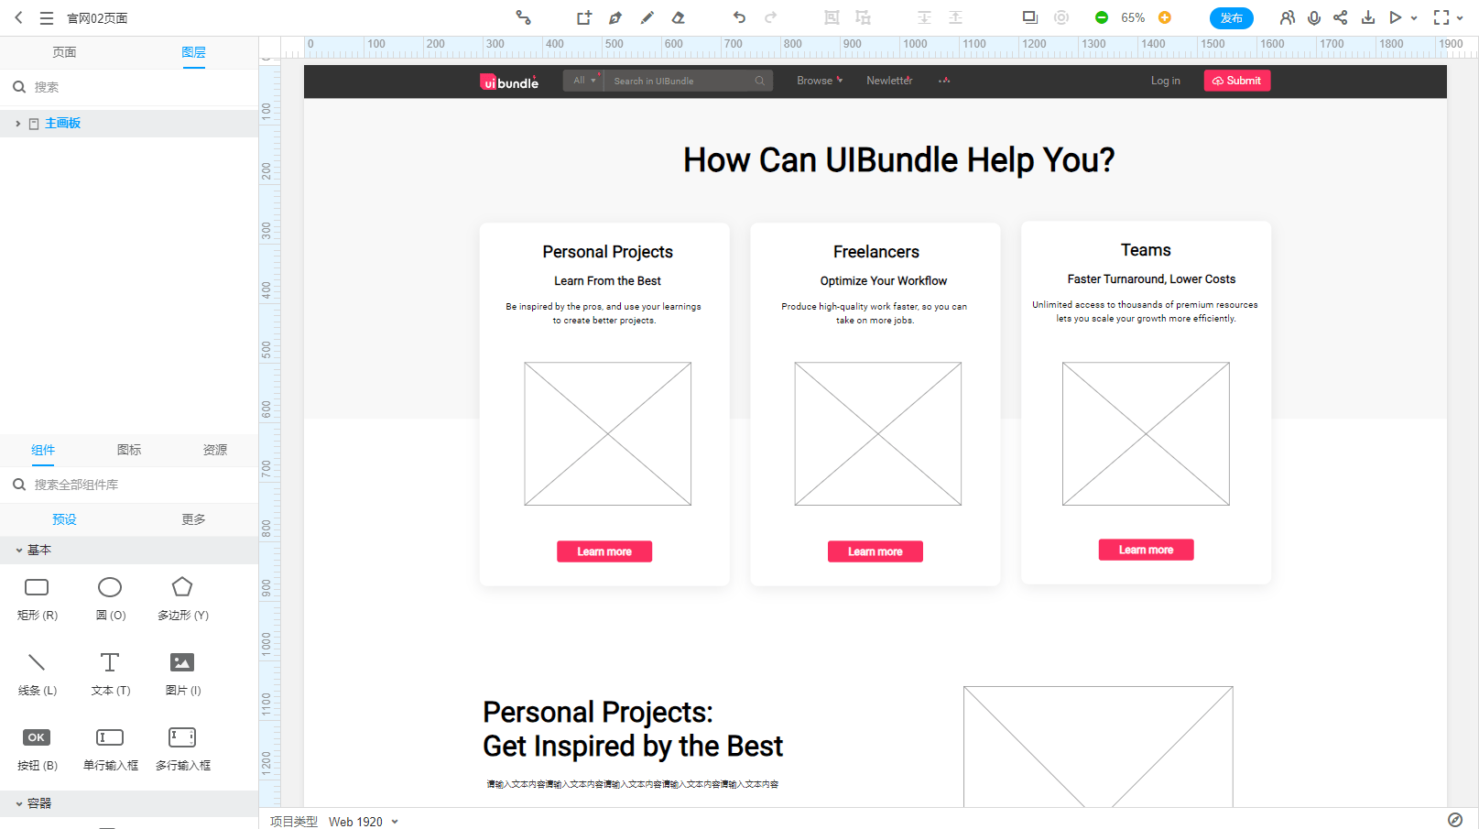Click the blue 发布 publish button
The image size is (1479, 829).
click(1231, 18)
